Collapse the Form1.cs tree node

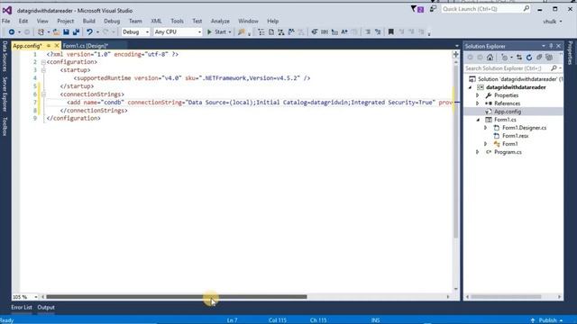[478, 120]
